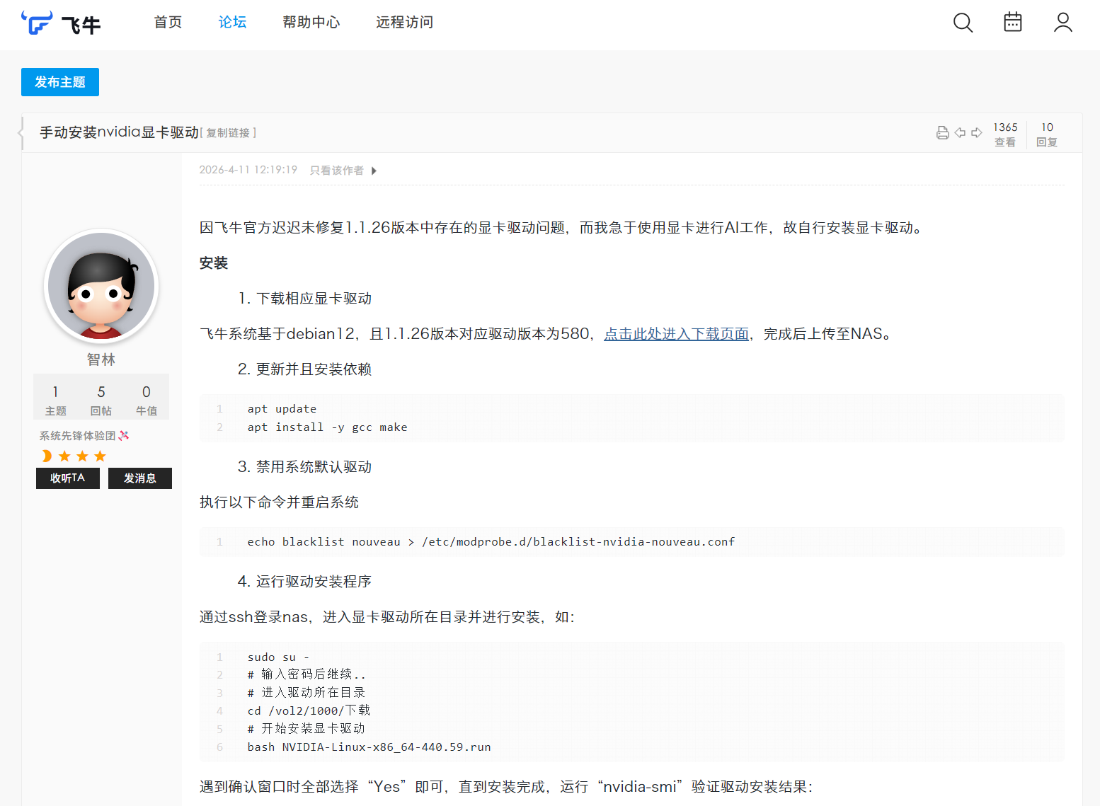Open the calendar check-in icon

1013,23
